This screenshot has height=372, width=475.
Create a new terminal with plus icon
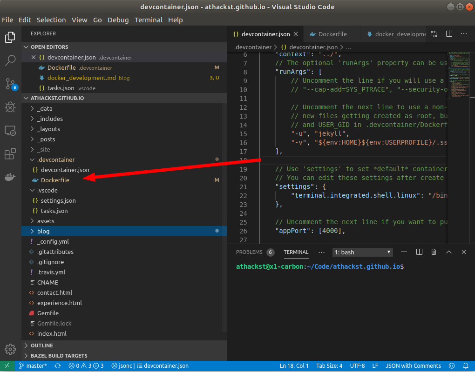click(x=404, y=252)
